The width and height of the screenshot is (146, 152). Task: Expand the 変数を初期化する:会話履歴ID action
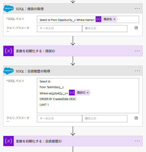(x=73, y=141)
